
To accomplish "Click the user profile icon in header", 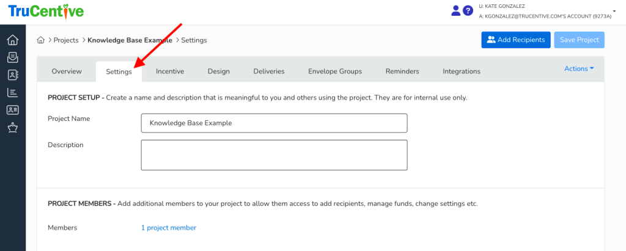I will click(455, 10).
